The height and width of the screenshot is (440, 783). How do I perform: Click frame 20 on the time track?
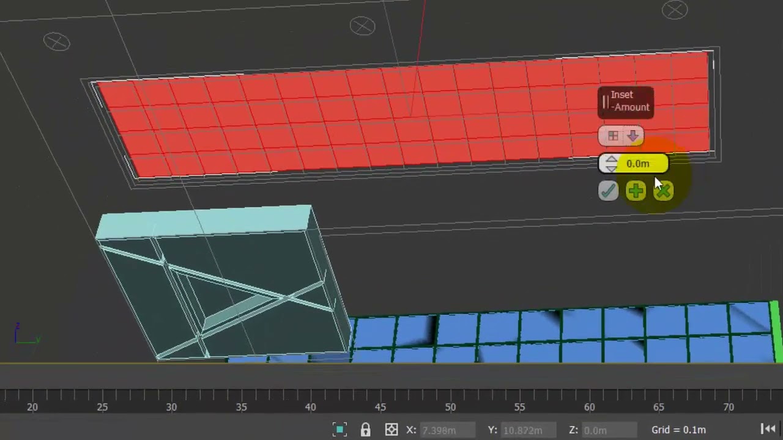pyautogui.click(x=32, y=407)
